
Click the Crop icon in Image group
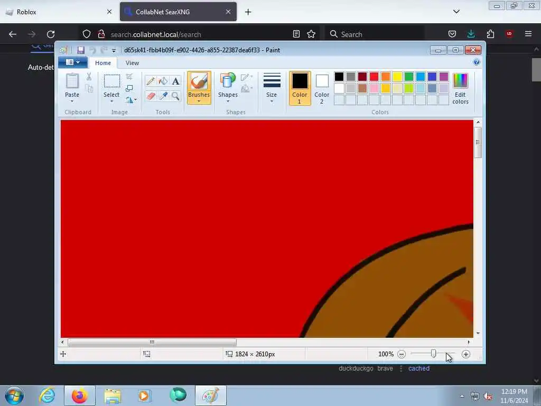[129, 77]
